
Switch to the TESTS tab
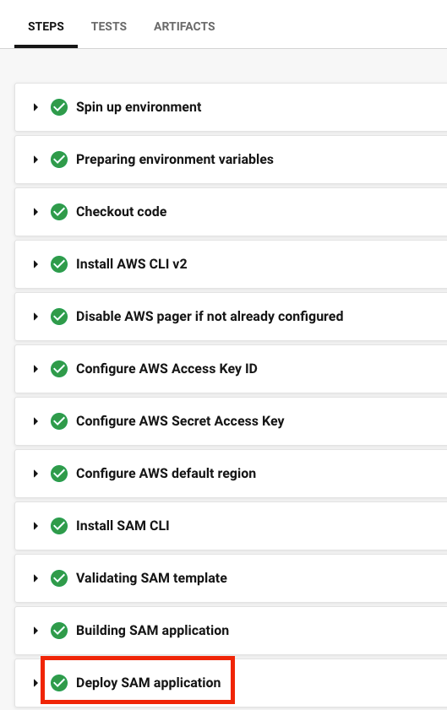click(x=109, y=26)
